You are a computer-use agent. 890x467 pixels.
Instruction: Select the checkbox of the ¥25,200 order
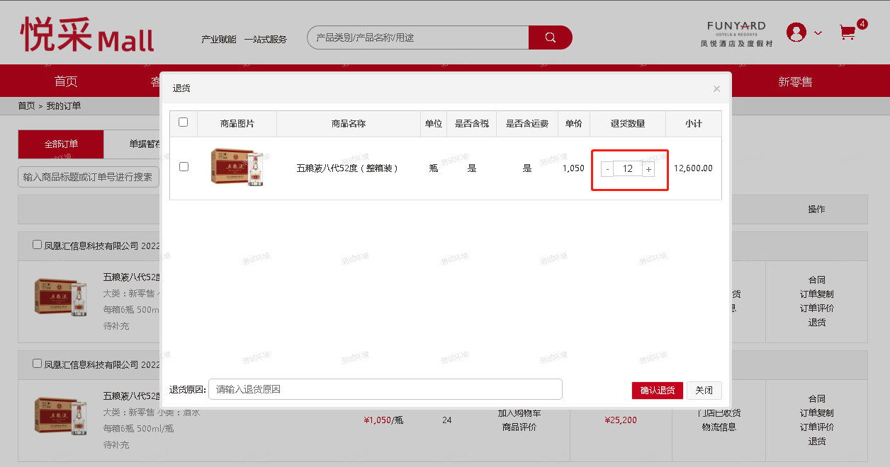click(38, 364)
